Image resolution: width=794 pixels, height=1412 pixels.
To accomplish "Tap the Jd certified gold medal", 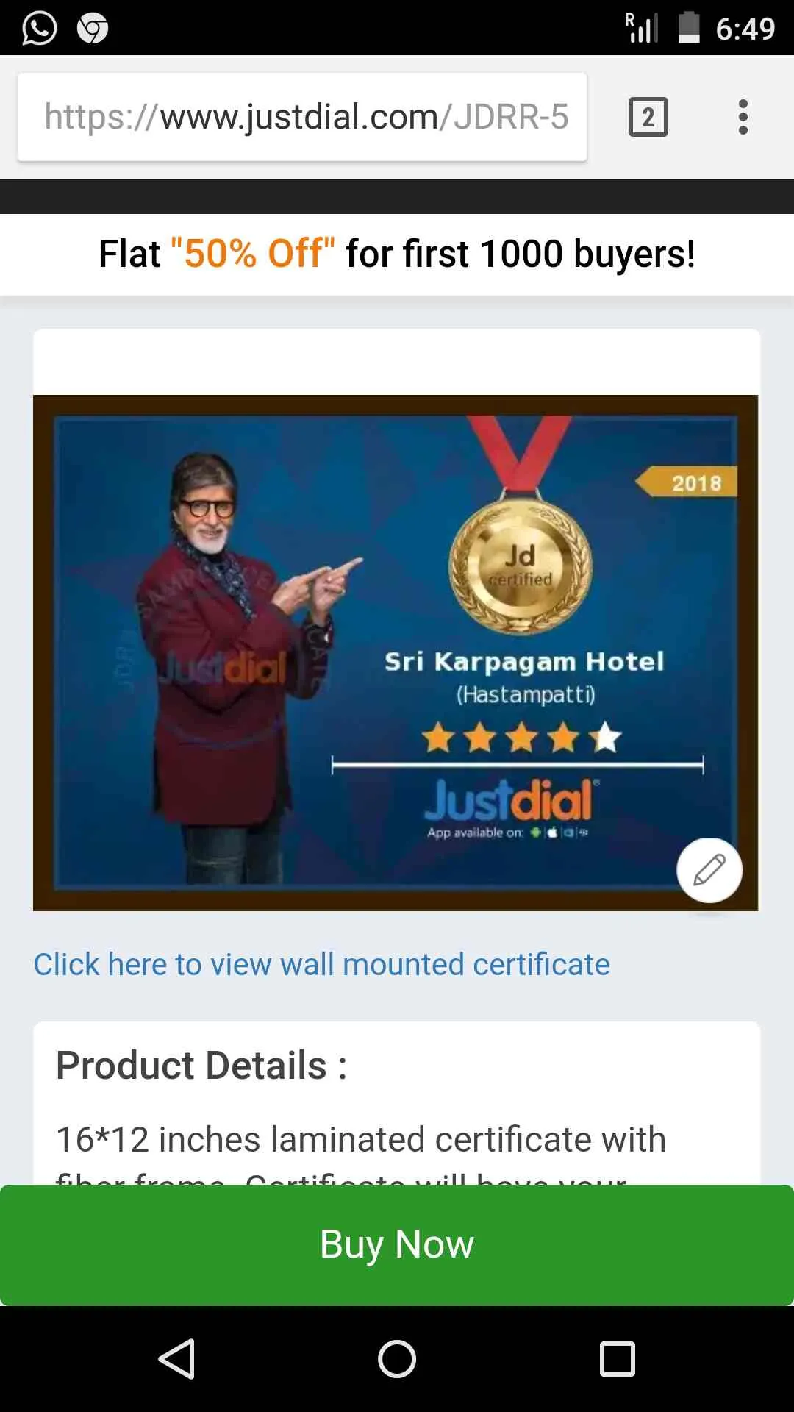I will coord(521,566).
